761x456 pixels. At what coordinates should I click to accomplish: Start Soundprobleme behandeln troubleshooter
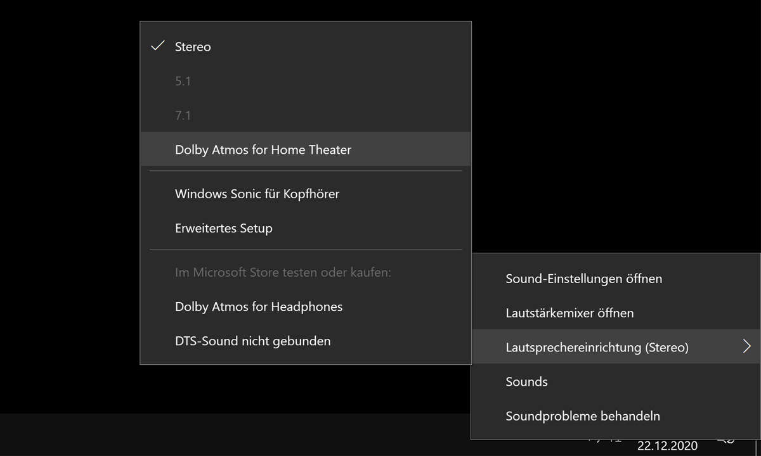pyautogui.click(x=616, y=415)
